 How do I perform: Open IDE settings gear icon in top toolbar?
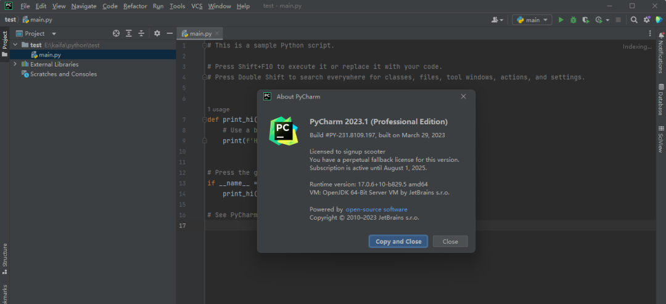point(646,20)
